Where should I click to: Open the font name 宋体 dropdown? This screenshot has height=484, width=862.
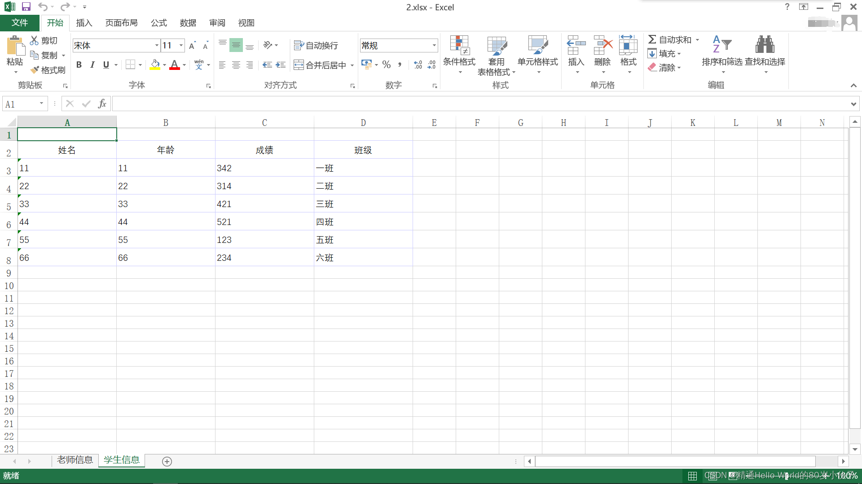[x=157, y=45]
